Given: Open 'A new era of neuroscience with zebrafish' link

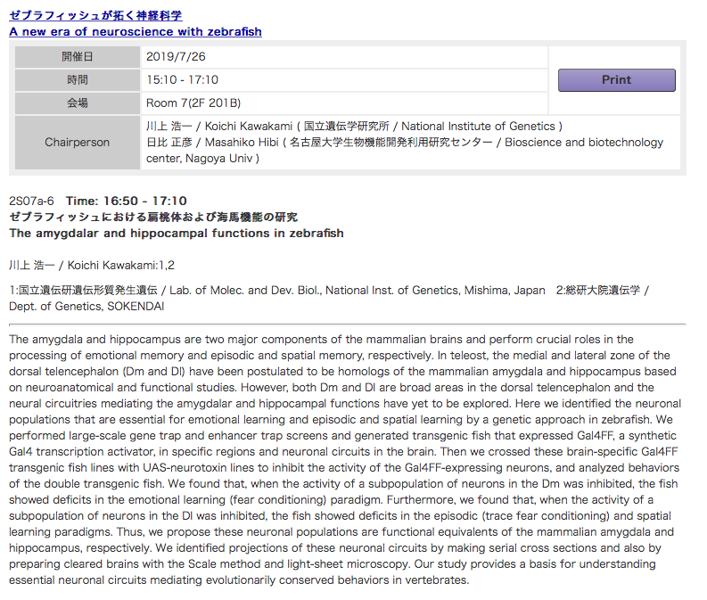Looking at the screenshot, I should (x=136, y=31).
